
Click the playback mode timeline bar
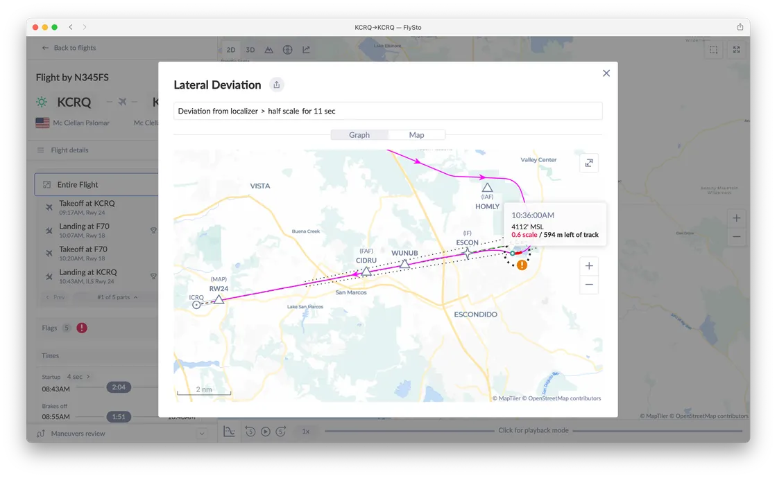pos(533,430)
